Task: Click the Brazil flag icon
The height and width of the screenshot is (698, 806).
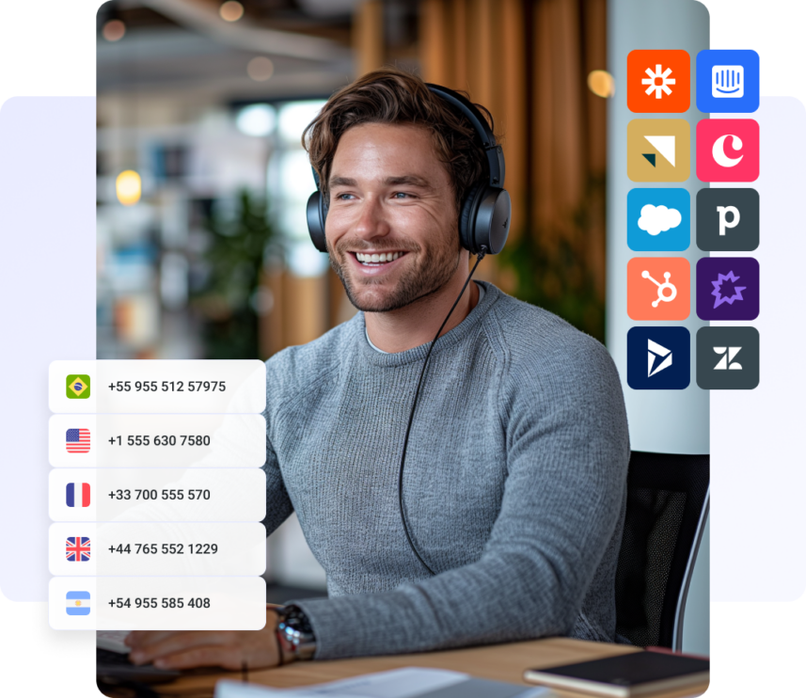Action: click(x=76, y=386)
